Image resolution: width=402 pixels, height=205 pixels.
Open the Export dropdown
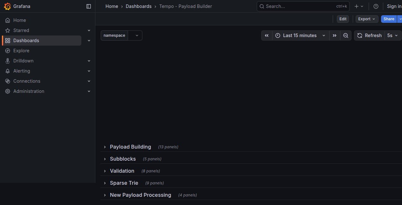[367, 19]
